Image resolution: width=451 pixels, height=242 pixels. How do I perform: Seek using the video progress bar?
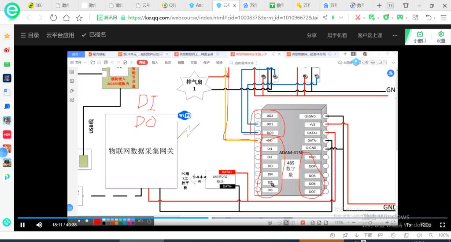220,218
